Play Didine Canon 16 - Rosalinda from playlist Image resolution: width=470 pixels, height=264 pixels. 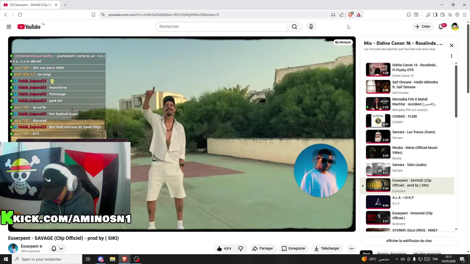click(407, 70)
